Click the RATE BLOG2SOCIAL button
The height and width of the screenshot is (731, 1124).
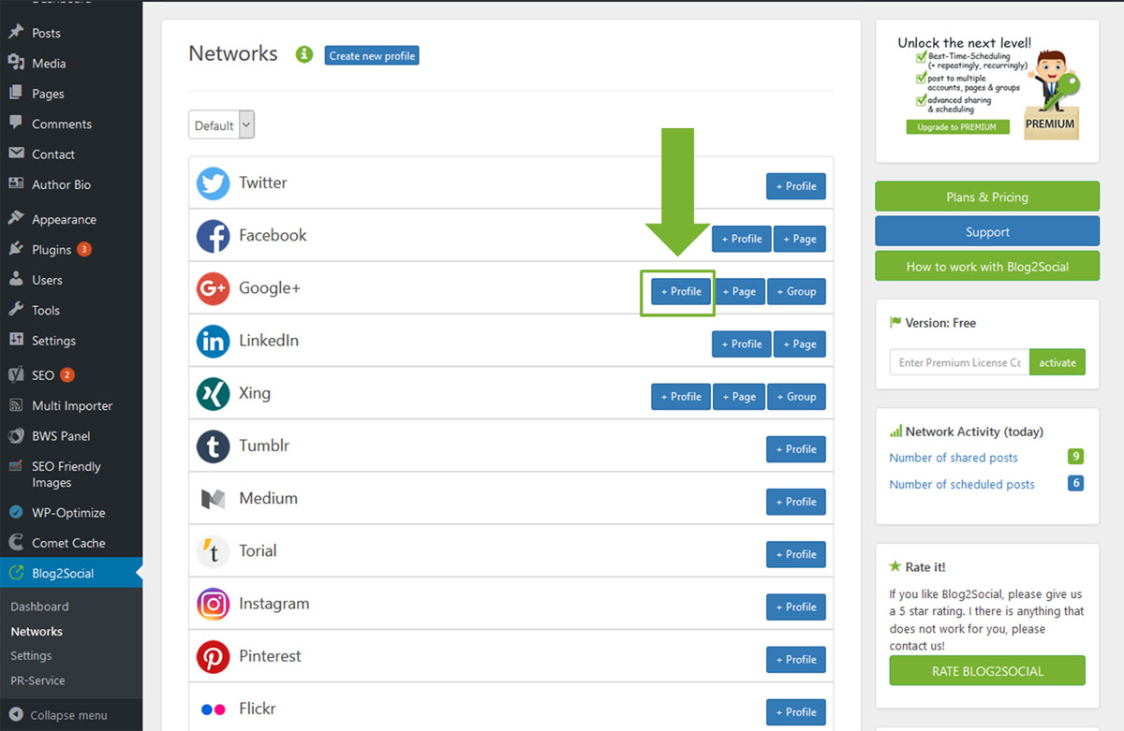tap(987, 671)
